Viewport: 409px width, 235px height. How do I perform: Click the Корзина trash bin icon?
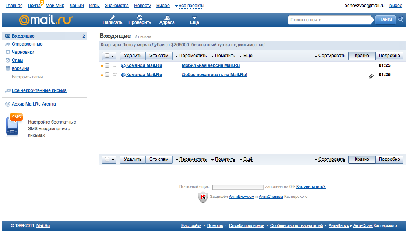click(x=8, y=68)
